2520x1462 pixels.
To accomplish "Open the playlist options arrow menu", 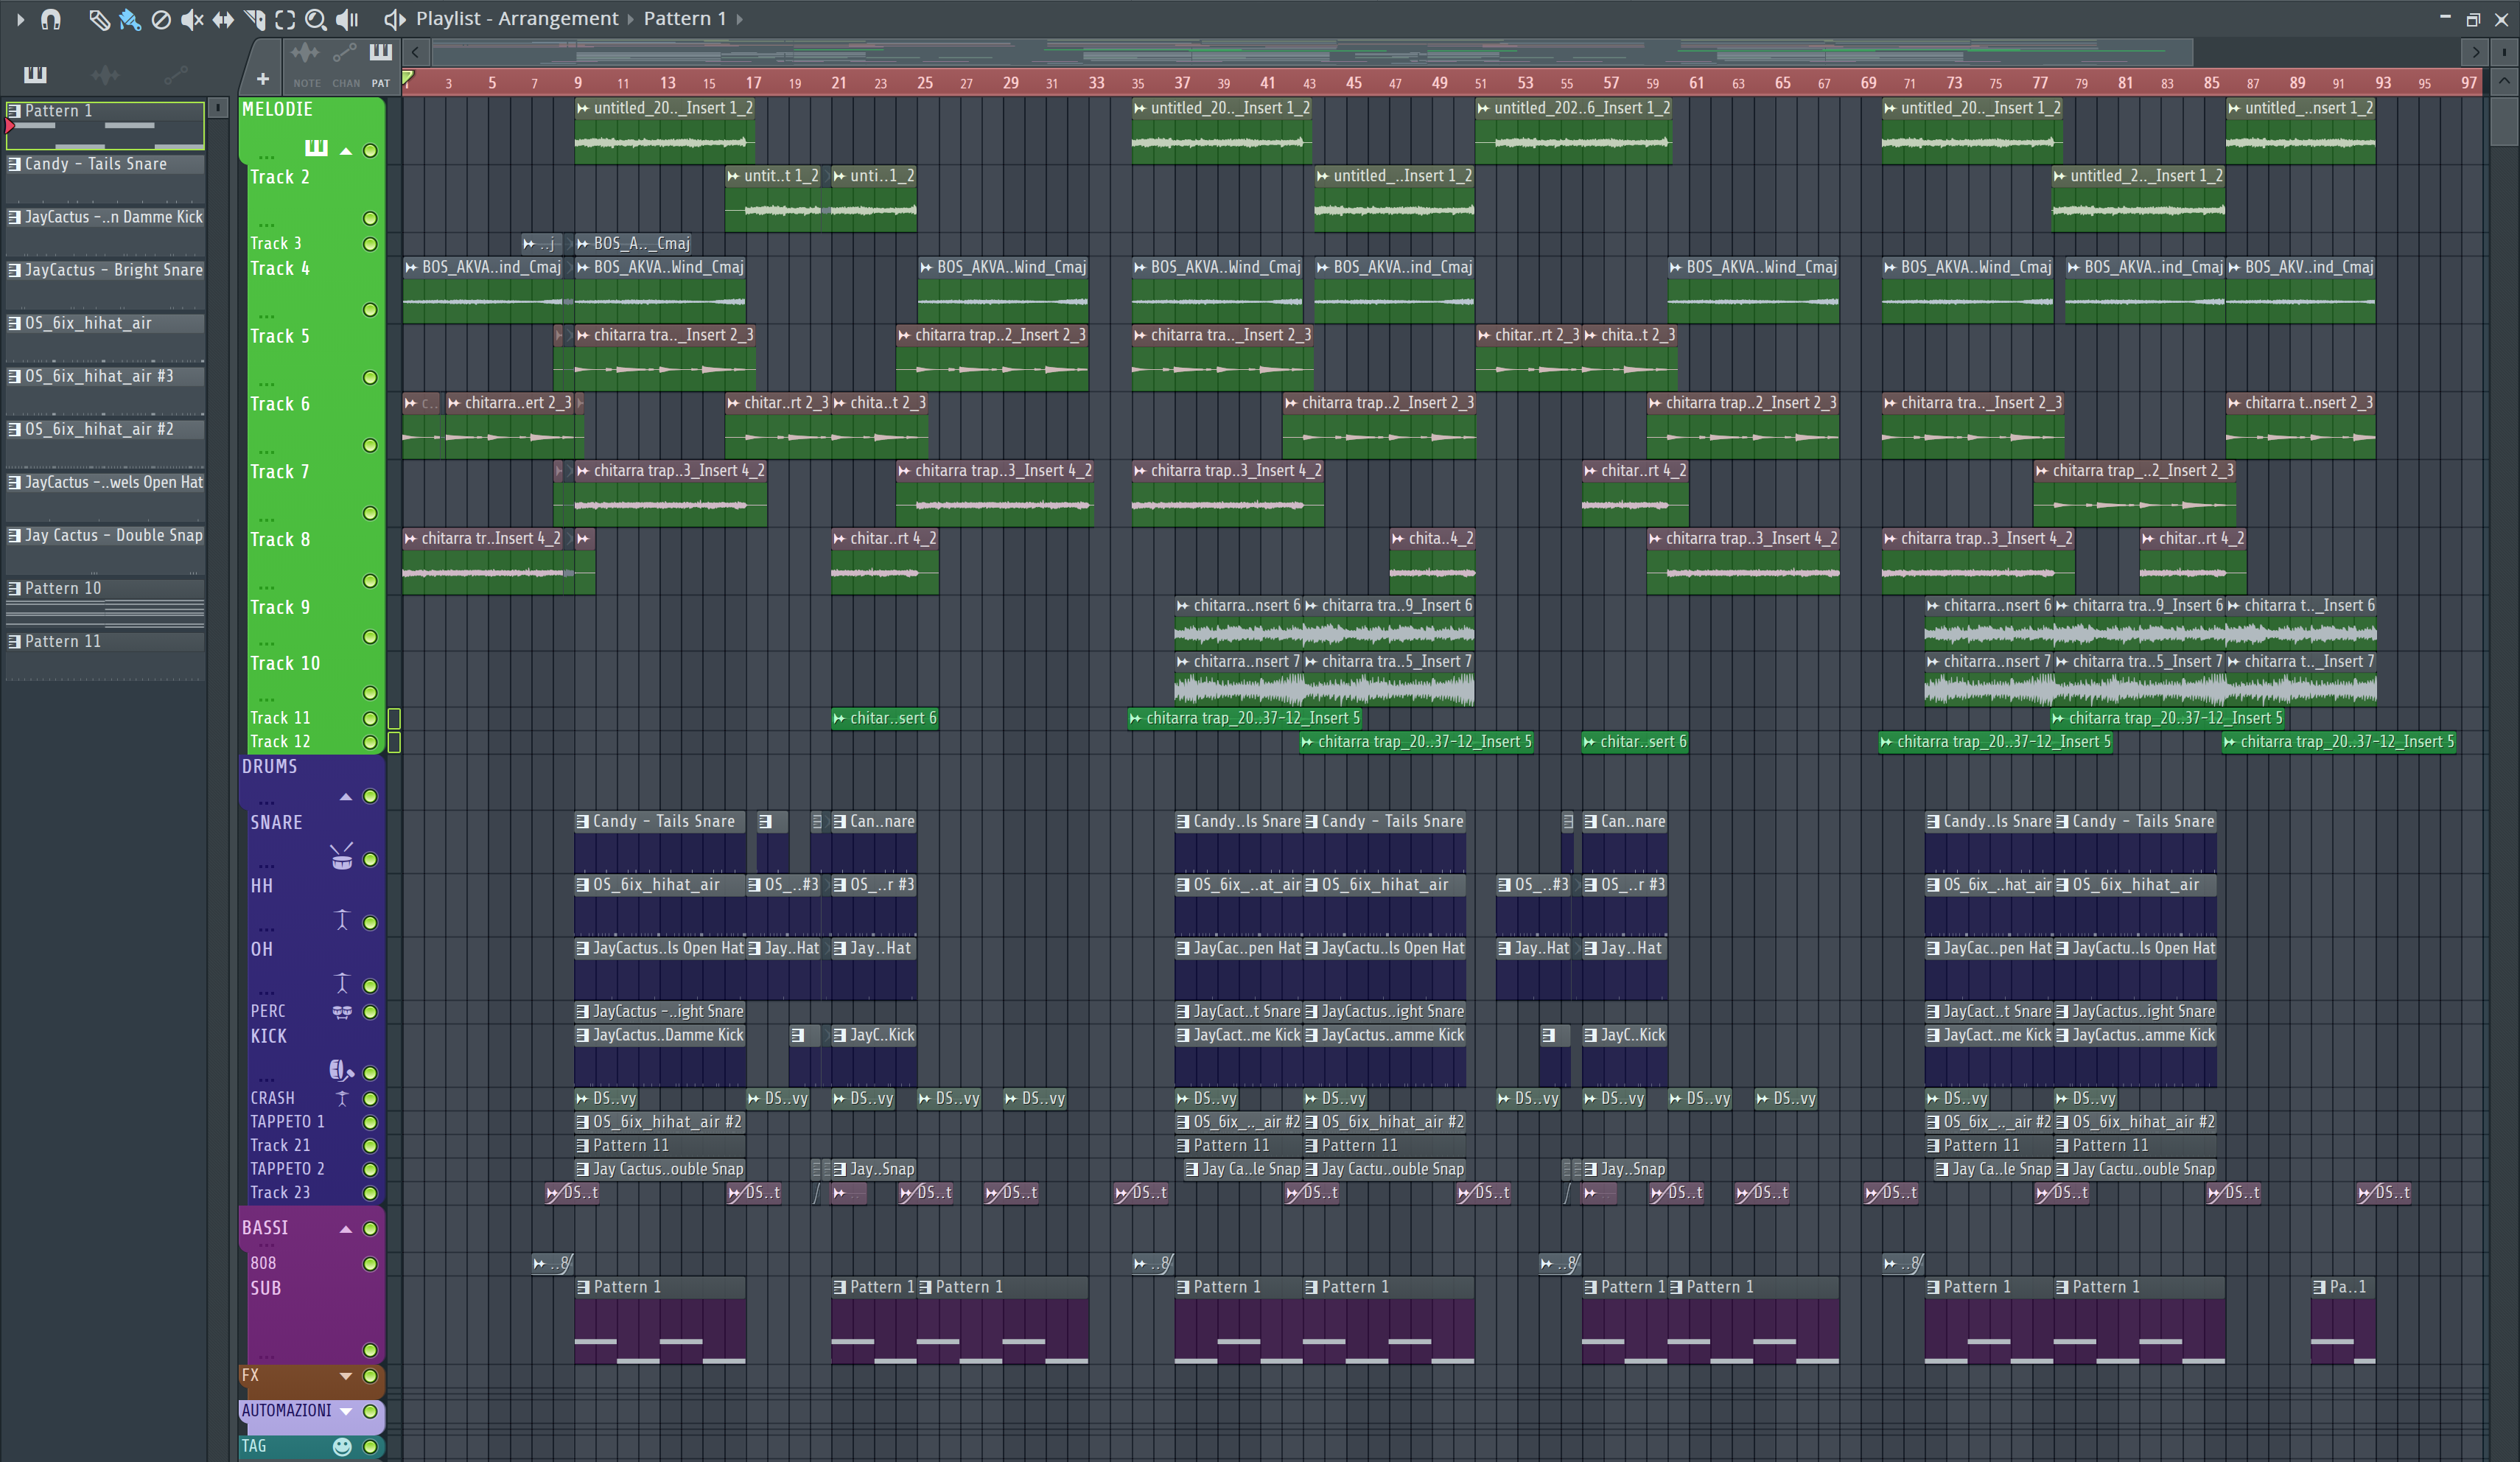I will (x=20, y=19).
